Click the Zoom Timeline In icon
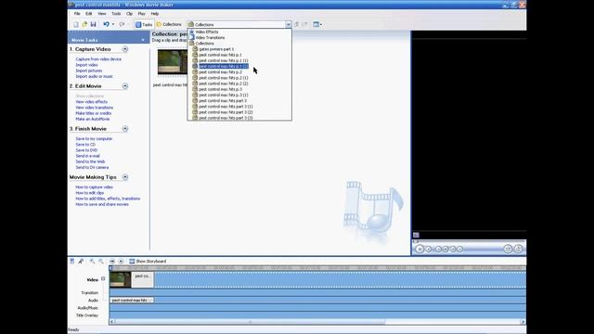The width and height of the screenshot is (594, 334). point(92,261)
